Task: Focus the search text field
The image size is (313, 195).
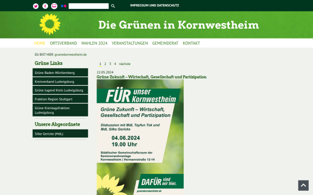Action: [x=89, y=6]
